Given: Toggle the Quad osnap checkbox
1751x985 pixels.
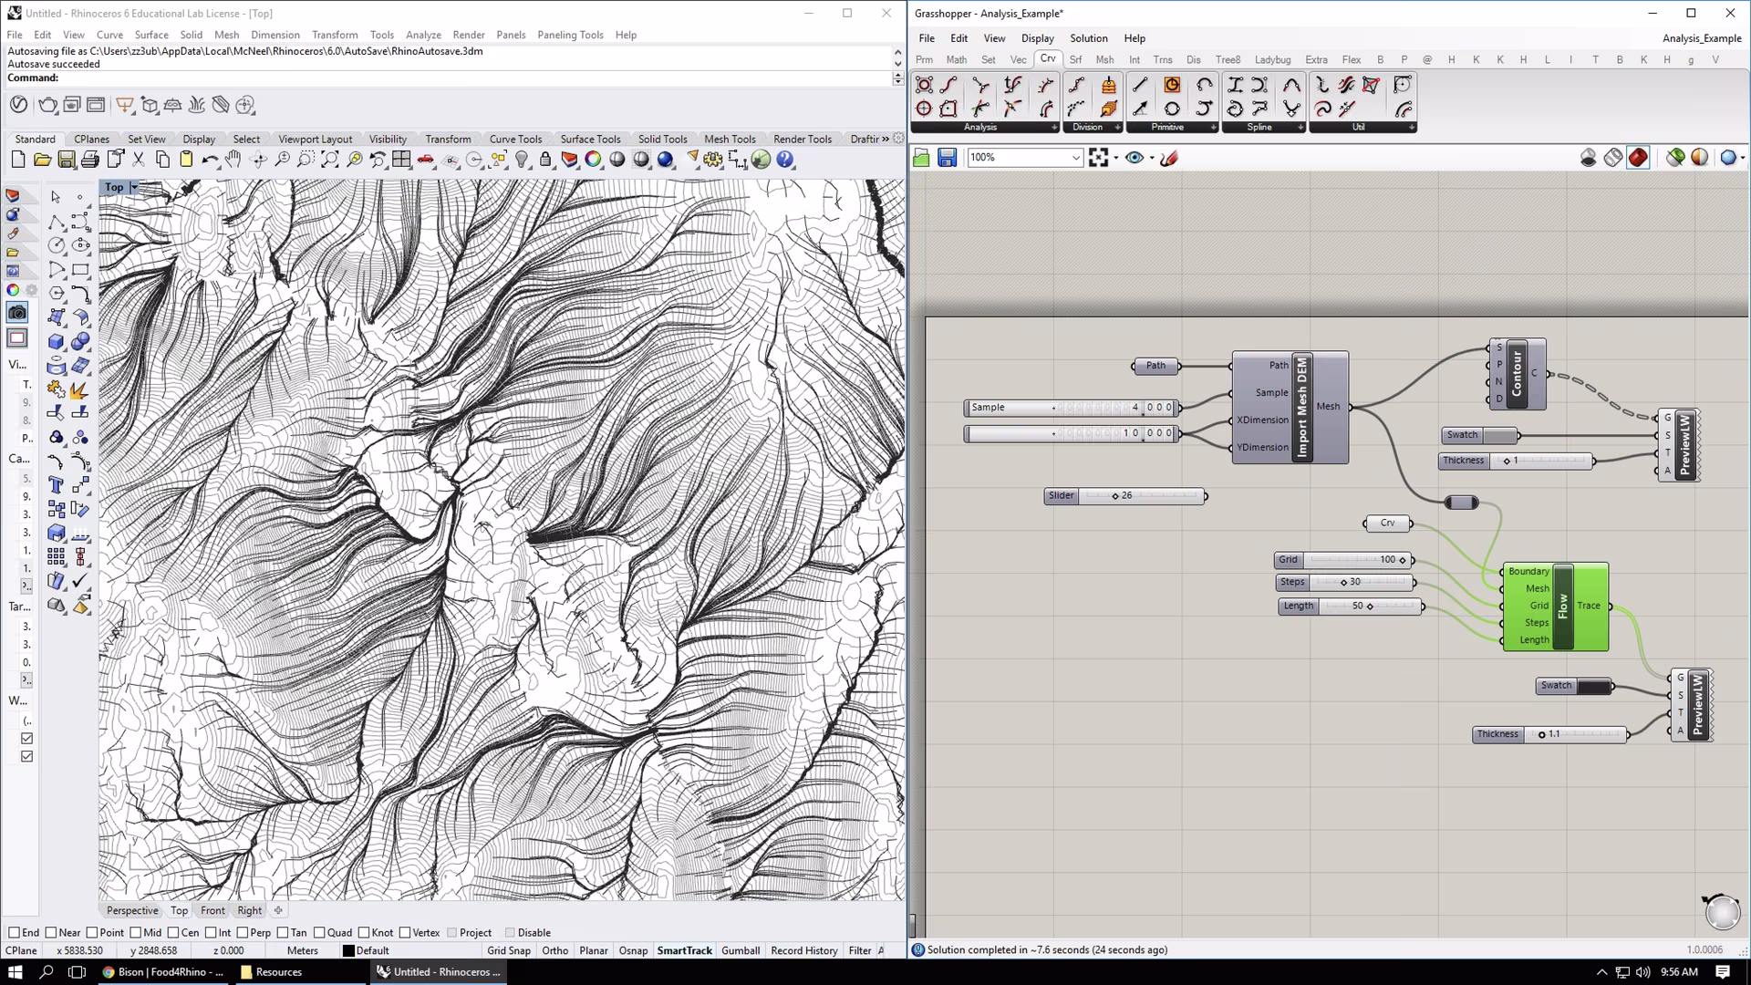Looking at the screenshot, I should [x=320, y=932].
